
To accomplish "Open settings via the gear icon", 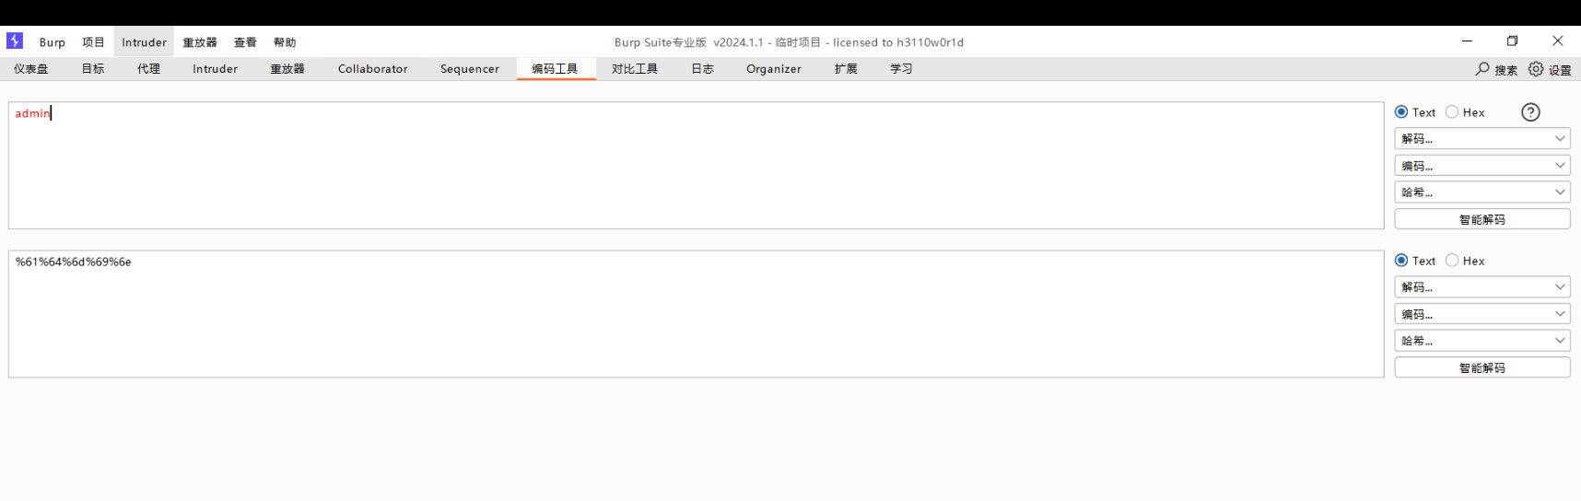I will (1536, 69).
